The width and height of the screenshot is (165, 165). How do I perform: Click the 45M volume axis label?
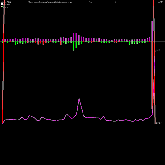158,50
